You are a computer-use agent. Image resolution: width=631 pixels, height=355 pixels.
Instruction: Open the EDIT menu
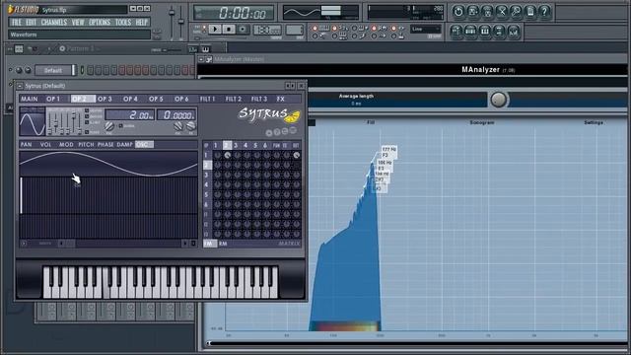[32, 22]
